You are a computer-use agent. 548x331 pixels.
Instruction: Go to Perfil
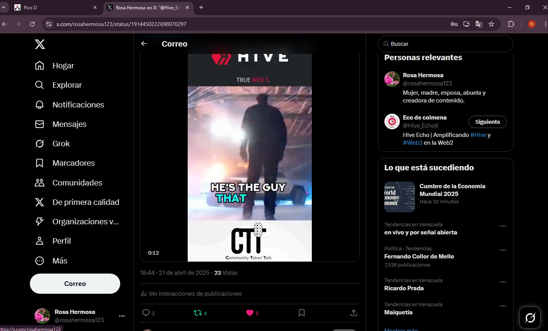click(x=53, y=241)
